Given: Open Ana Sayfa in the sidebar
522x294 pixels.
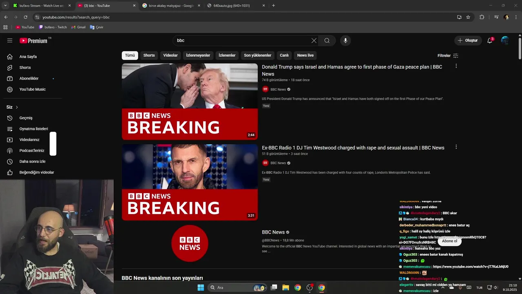Looking at the screenshot, I should tap(28, 57).
